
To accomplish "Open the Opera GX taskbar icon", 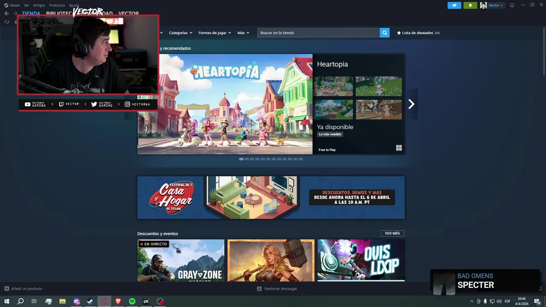I will tap(105, 301).
